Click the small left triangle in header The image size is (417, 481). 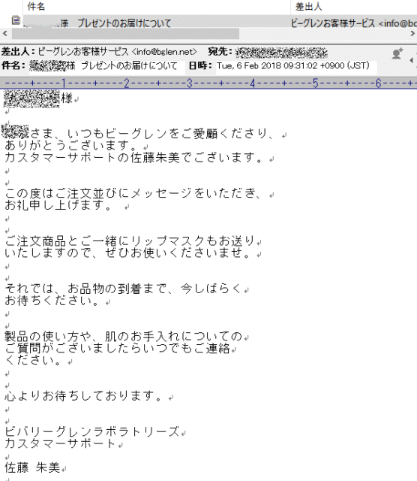(x=412, y=60)
